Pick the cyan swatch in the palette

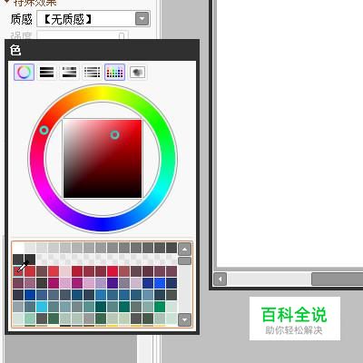pyautogui.click(x=42, y=307)
